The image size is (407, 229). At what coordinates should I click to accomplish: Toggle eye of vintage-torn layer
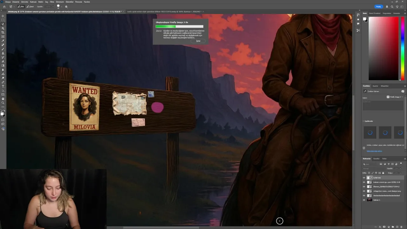click(364, 191)
